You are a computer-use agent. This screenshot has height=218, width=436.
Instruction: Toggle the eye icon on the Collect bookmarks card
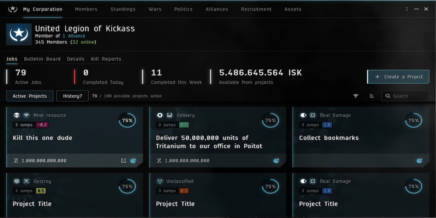[303, 115]
